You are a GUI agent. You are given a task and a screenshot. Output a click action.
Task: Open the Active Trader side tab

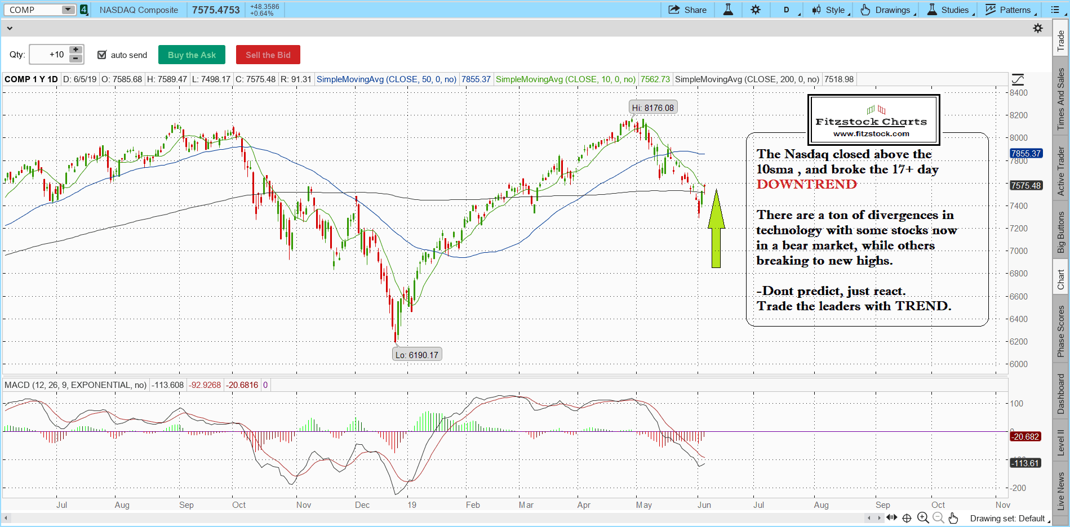1061,171
